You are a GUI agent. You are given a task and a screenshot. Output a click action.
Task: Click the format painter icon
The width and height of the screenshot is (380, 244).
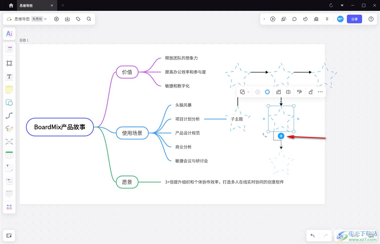pos(299,92)
